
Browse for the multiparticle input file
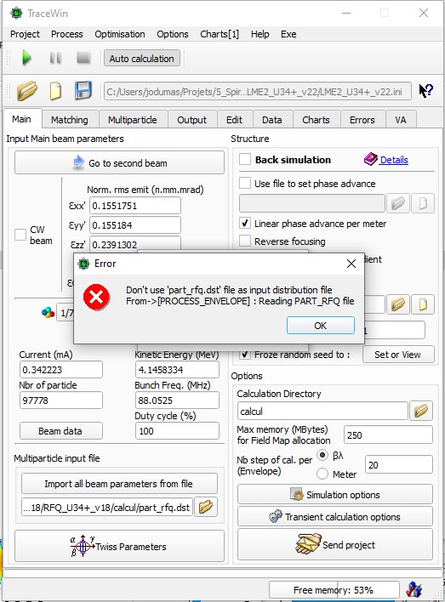point(206,507)
